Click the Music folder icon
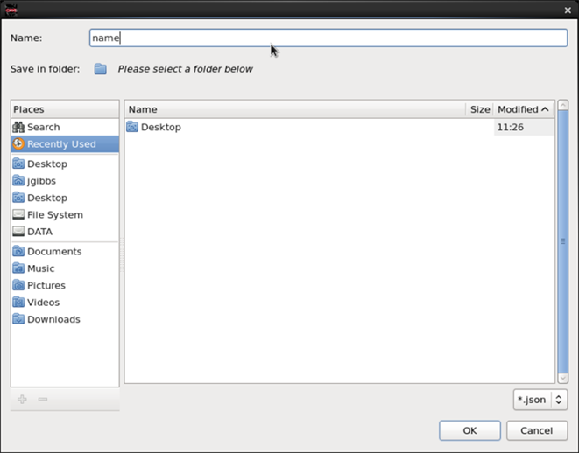 point(18,268)
